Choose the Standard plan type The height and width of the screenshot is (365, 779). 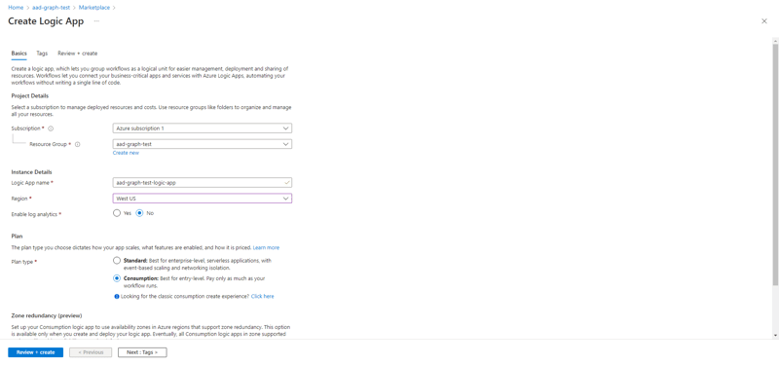(117, 261)
